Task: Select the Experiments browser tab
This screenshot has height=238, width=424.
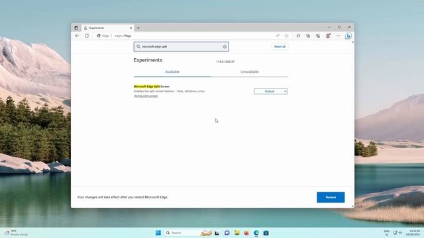Action: tap(107, 28)
